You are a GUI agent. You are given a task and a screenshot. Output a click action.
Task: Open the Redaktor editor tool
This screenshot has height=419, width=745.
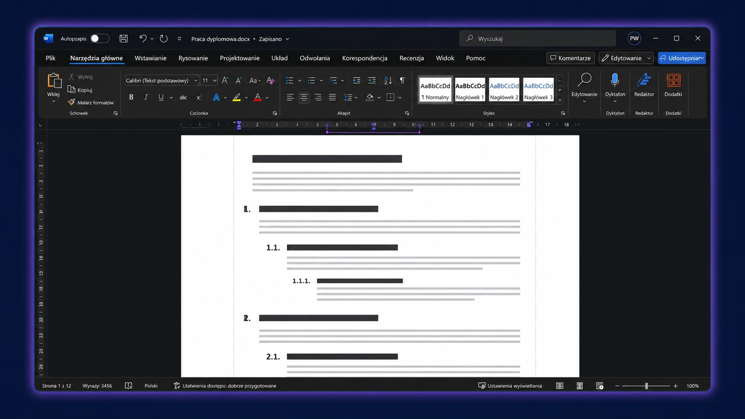click(644, 85)
